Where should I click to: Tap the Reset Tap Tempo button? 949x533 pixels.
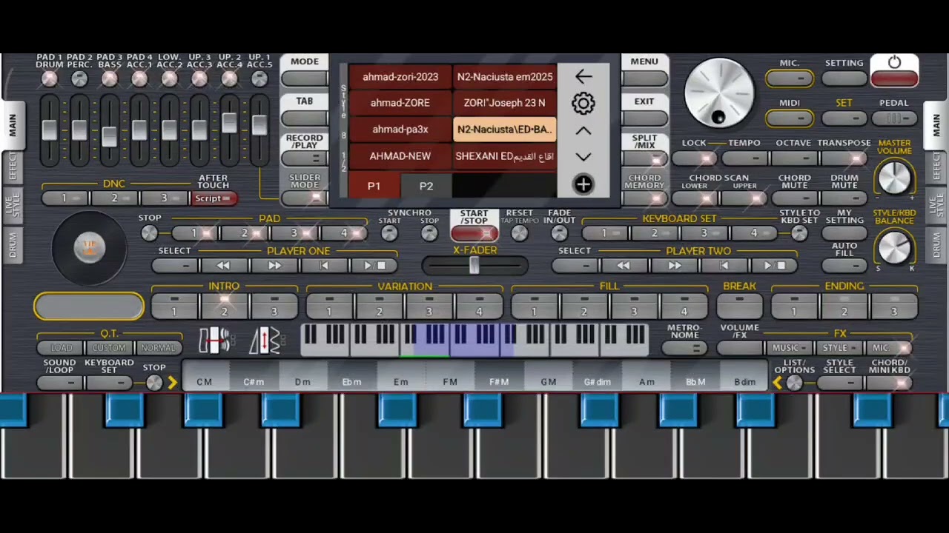click(x=519, y=233)
